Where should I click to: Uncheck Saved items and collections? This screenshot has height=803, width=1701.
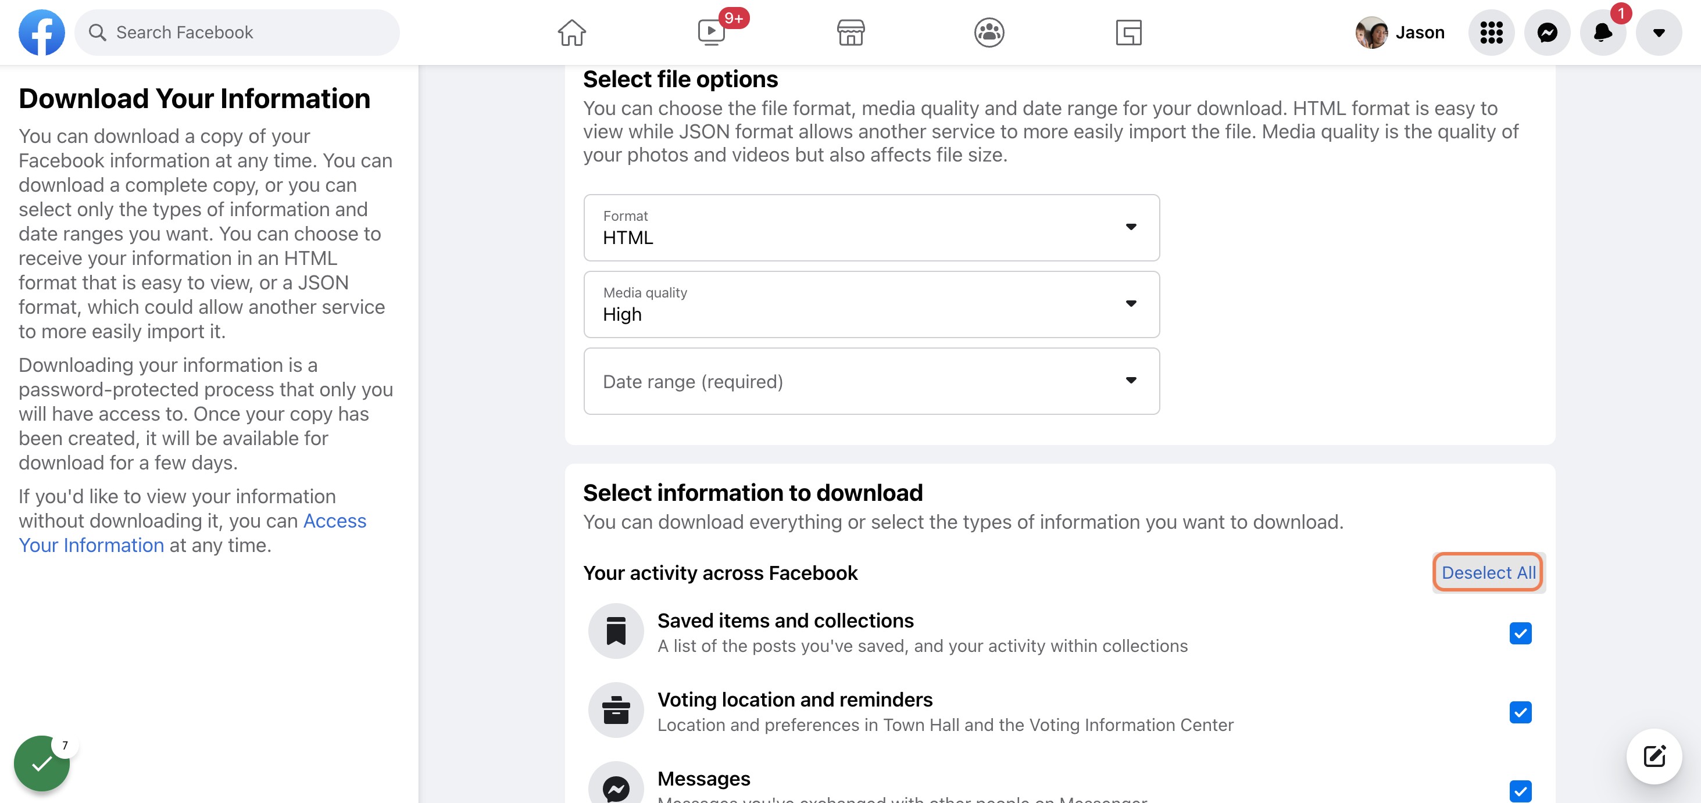pos(1520,633)
